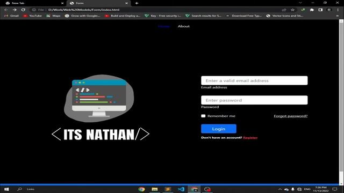Open the taskbar search magnifier

click(x=19, y=189)
